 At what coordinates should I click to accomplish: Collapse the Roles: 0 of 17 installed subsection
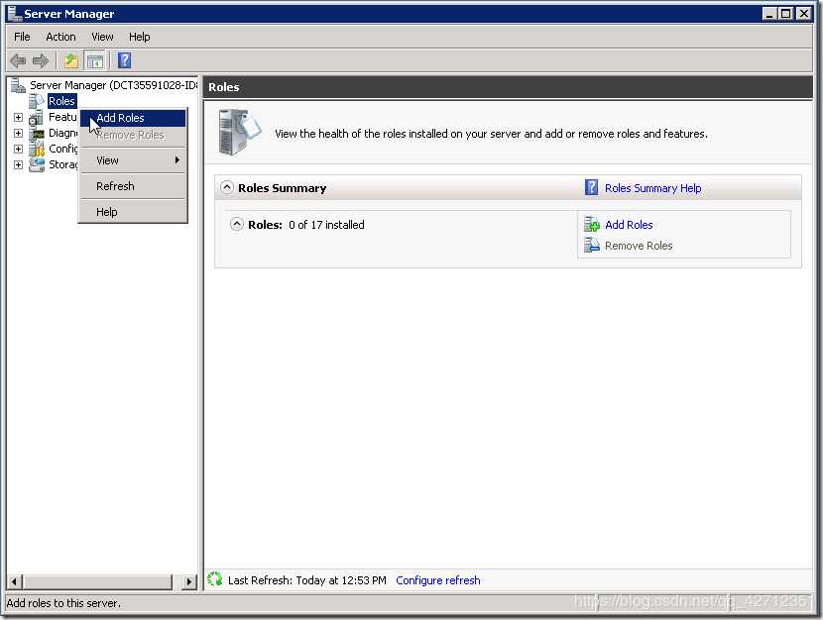coord(237,224)
